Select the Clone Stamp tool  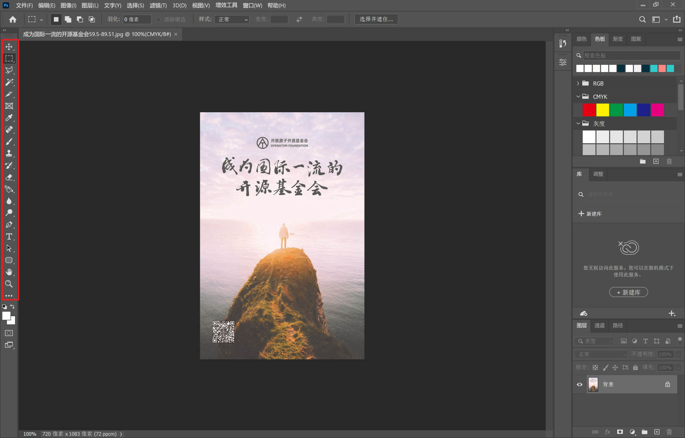pyautogui.click(x=9, y=153)
